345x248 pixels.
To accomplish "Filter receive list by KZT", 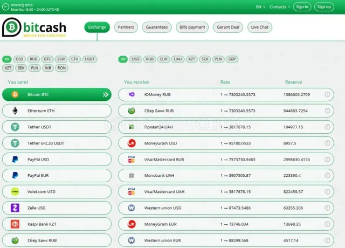I will point(192,59).
